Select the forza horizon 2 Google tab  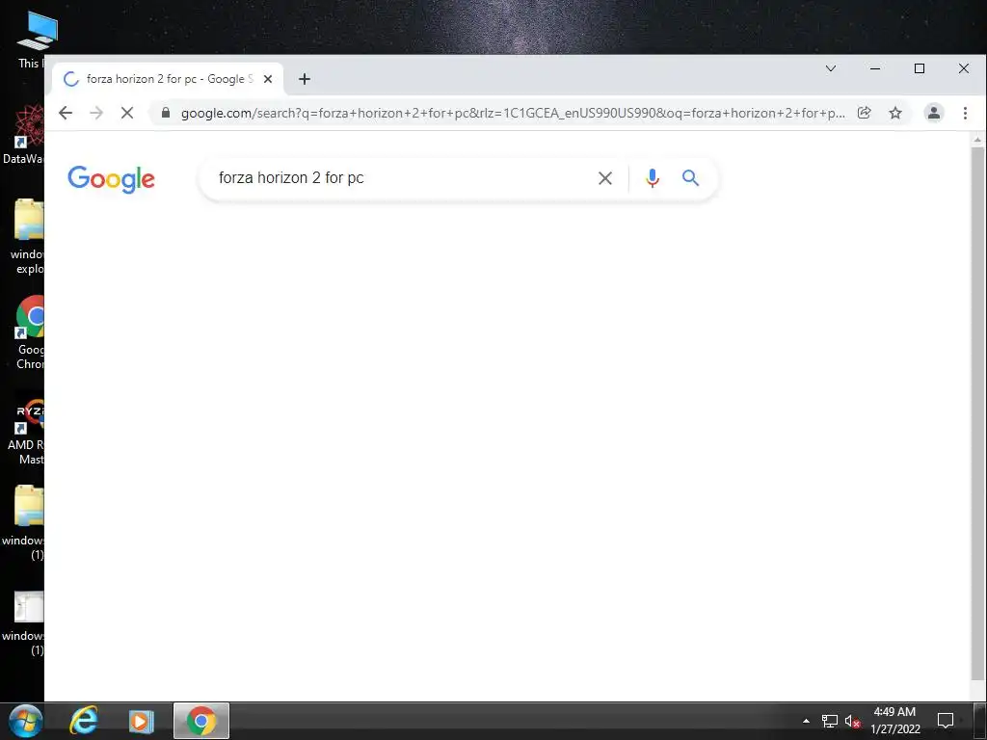coord(167,79)
